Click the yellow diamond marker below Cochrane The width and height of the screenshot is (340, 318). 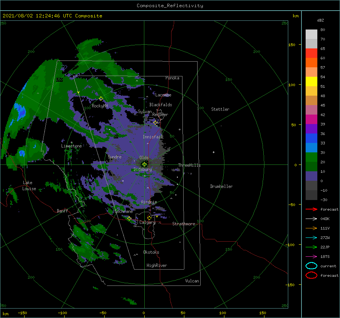tap(129, 219)
